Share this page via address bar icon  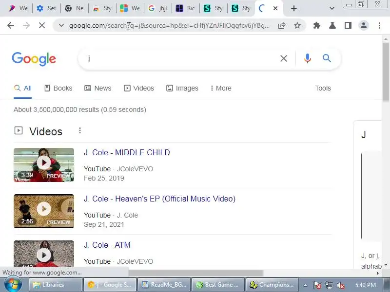pos(282,25)
